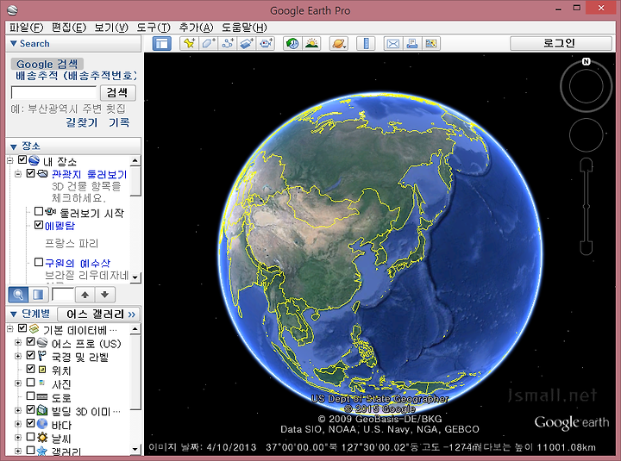Open the 보기(V) menu
621x461 pixels.
(111, 28)
